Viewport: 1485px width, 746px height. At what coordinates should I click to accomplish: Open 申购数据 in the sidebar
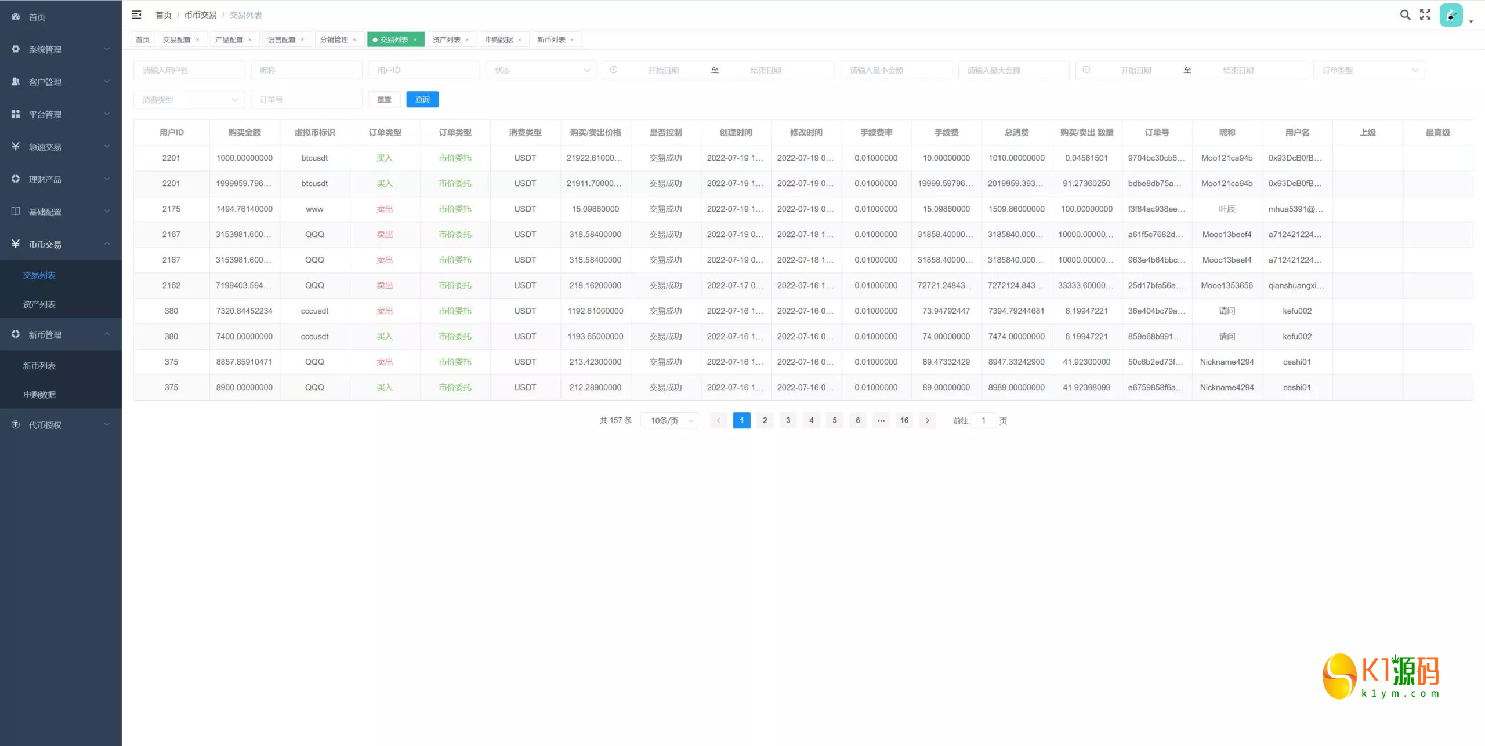[x=39, y=395]
